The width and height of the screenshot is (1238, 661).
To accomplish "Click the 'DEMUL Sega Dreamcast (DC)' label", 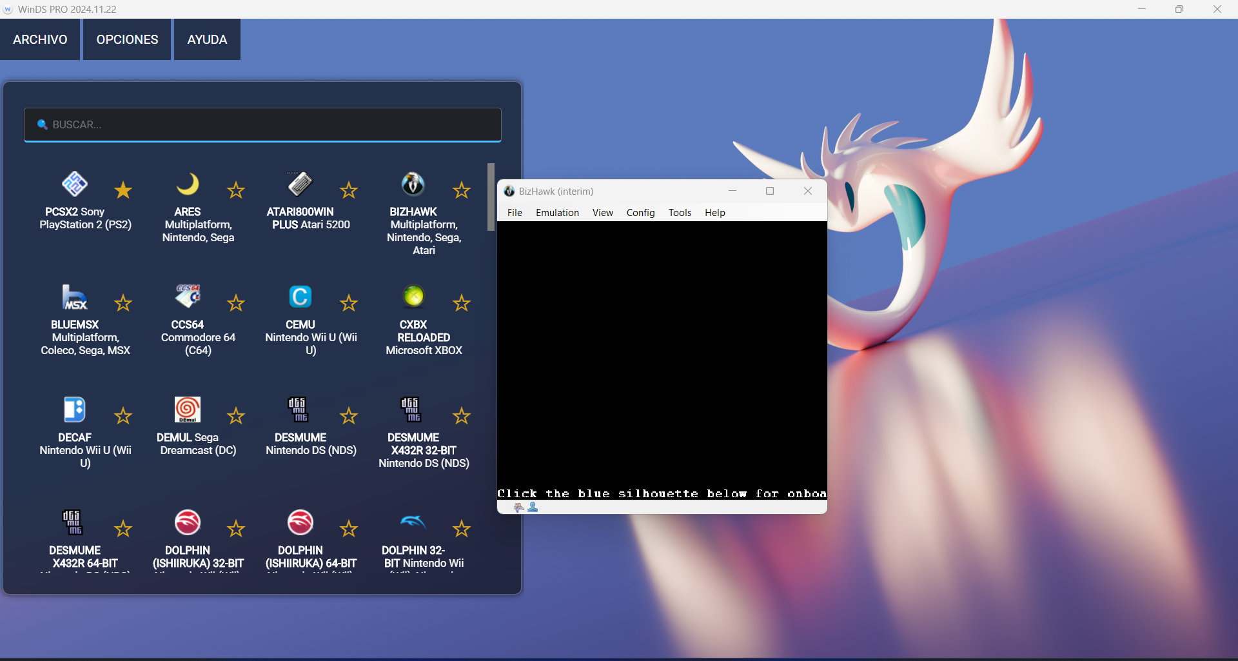I will coord(198,444).
